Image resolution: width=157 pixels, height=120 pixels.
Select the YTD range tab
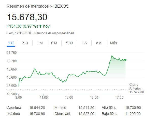(x=69, y=43)
